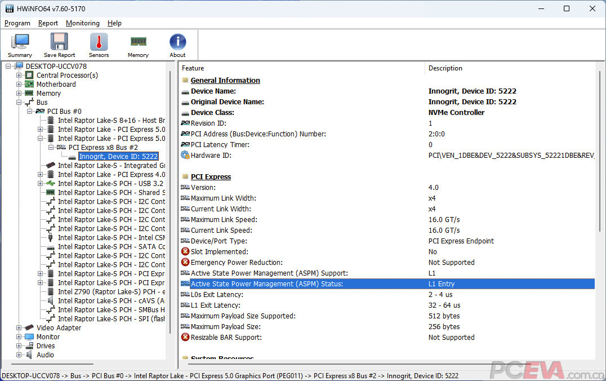
Task: Select the Audio tree item
Action: [x=45, y=355]
